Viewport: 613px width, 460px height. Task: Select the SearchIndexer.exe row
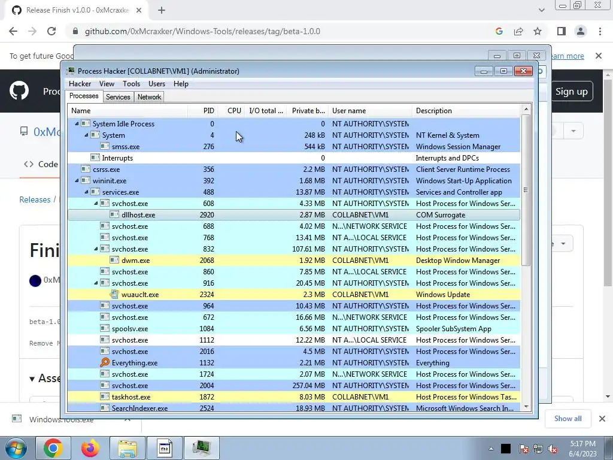pyautogui.click(x=293, y=407)
